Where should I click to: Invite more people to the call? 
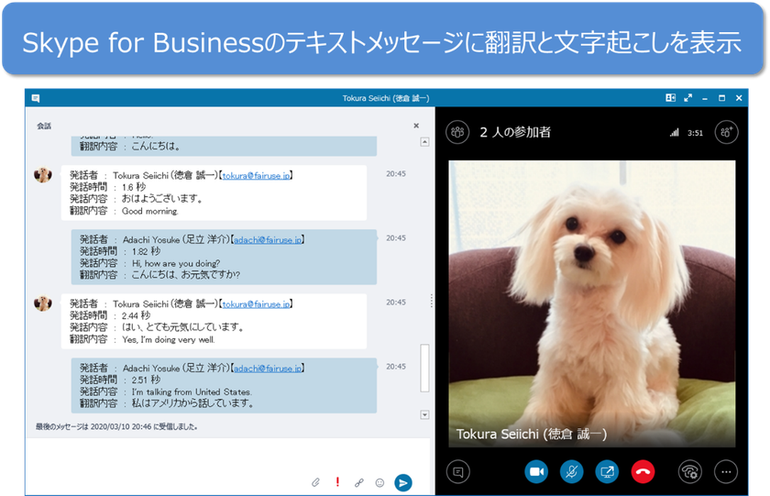point(726,132)
